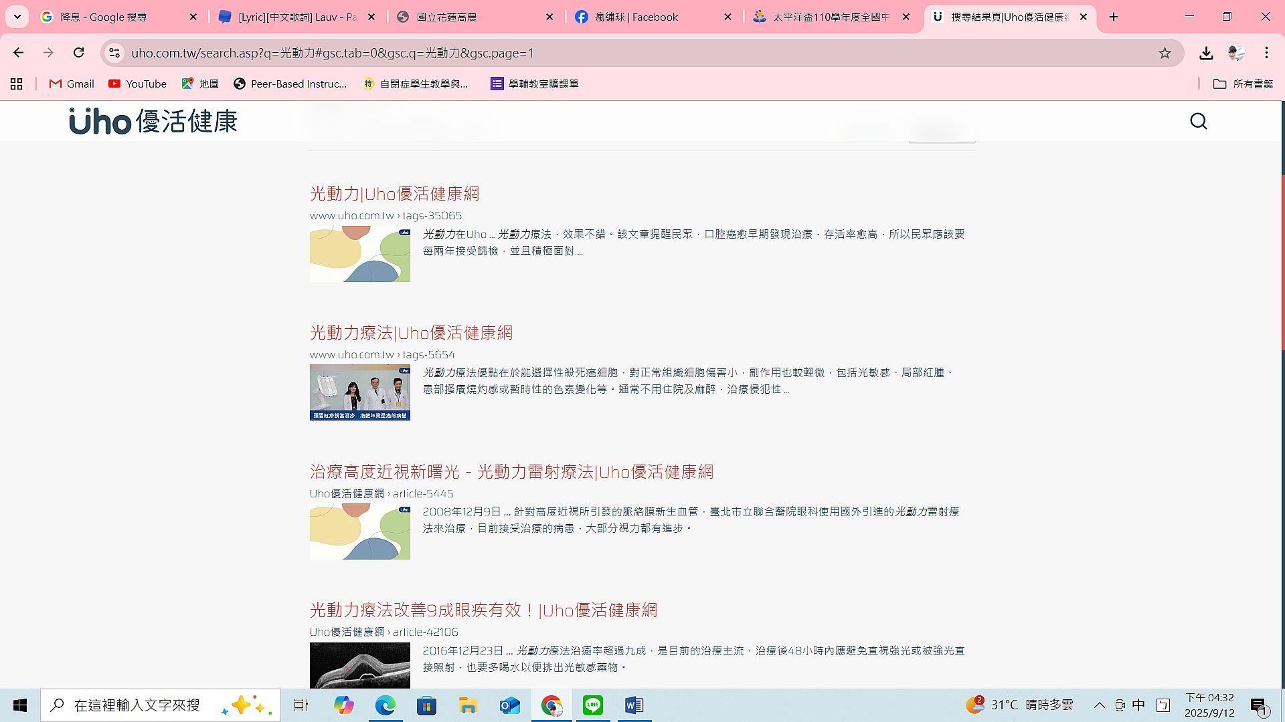Open the Uho site search magnifier icon
This screenshot has height=722, width=1285.
coord(1198,121)
